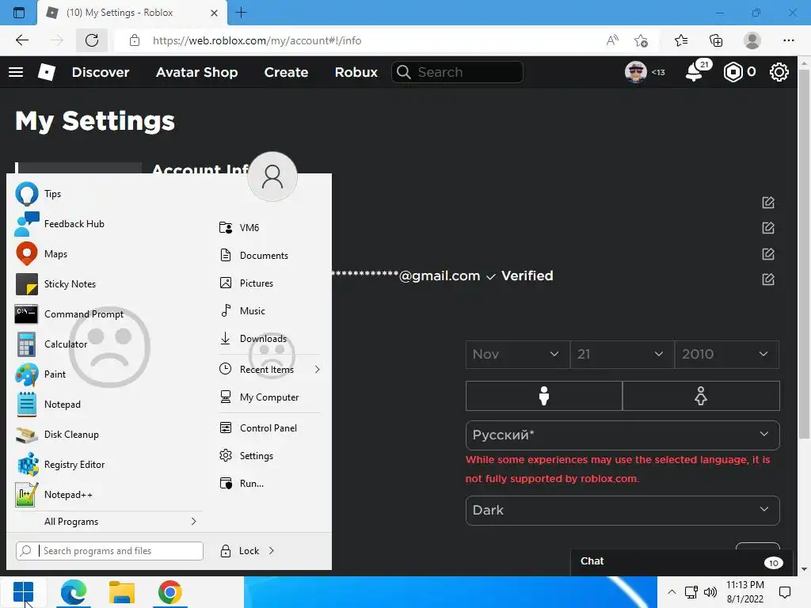811x608 pixels.
Task: Open the Avatar Shop link
Action: pos(196,72)
